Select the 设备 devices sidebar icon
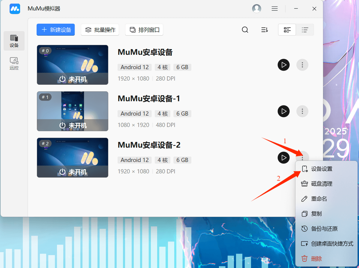 click(14, 41)
